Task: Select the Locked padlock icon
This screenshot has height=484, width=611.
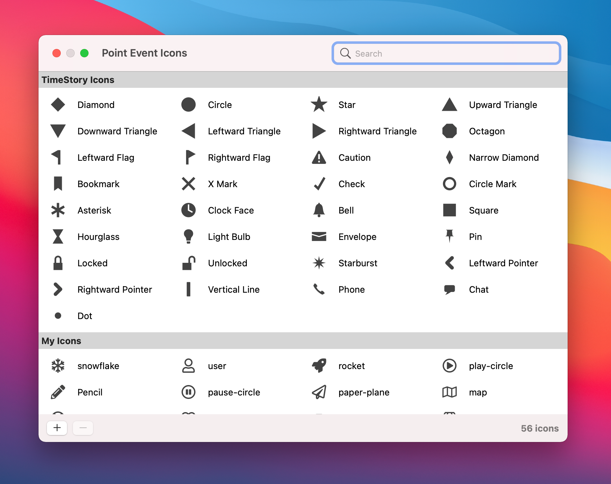Action: pos(58,263)
